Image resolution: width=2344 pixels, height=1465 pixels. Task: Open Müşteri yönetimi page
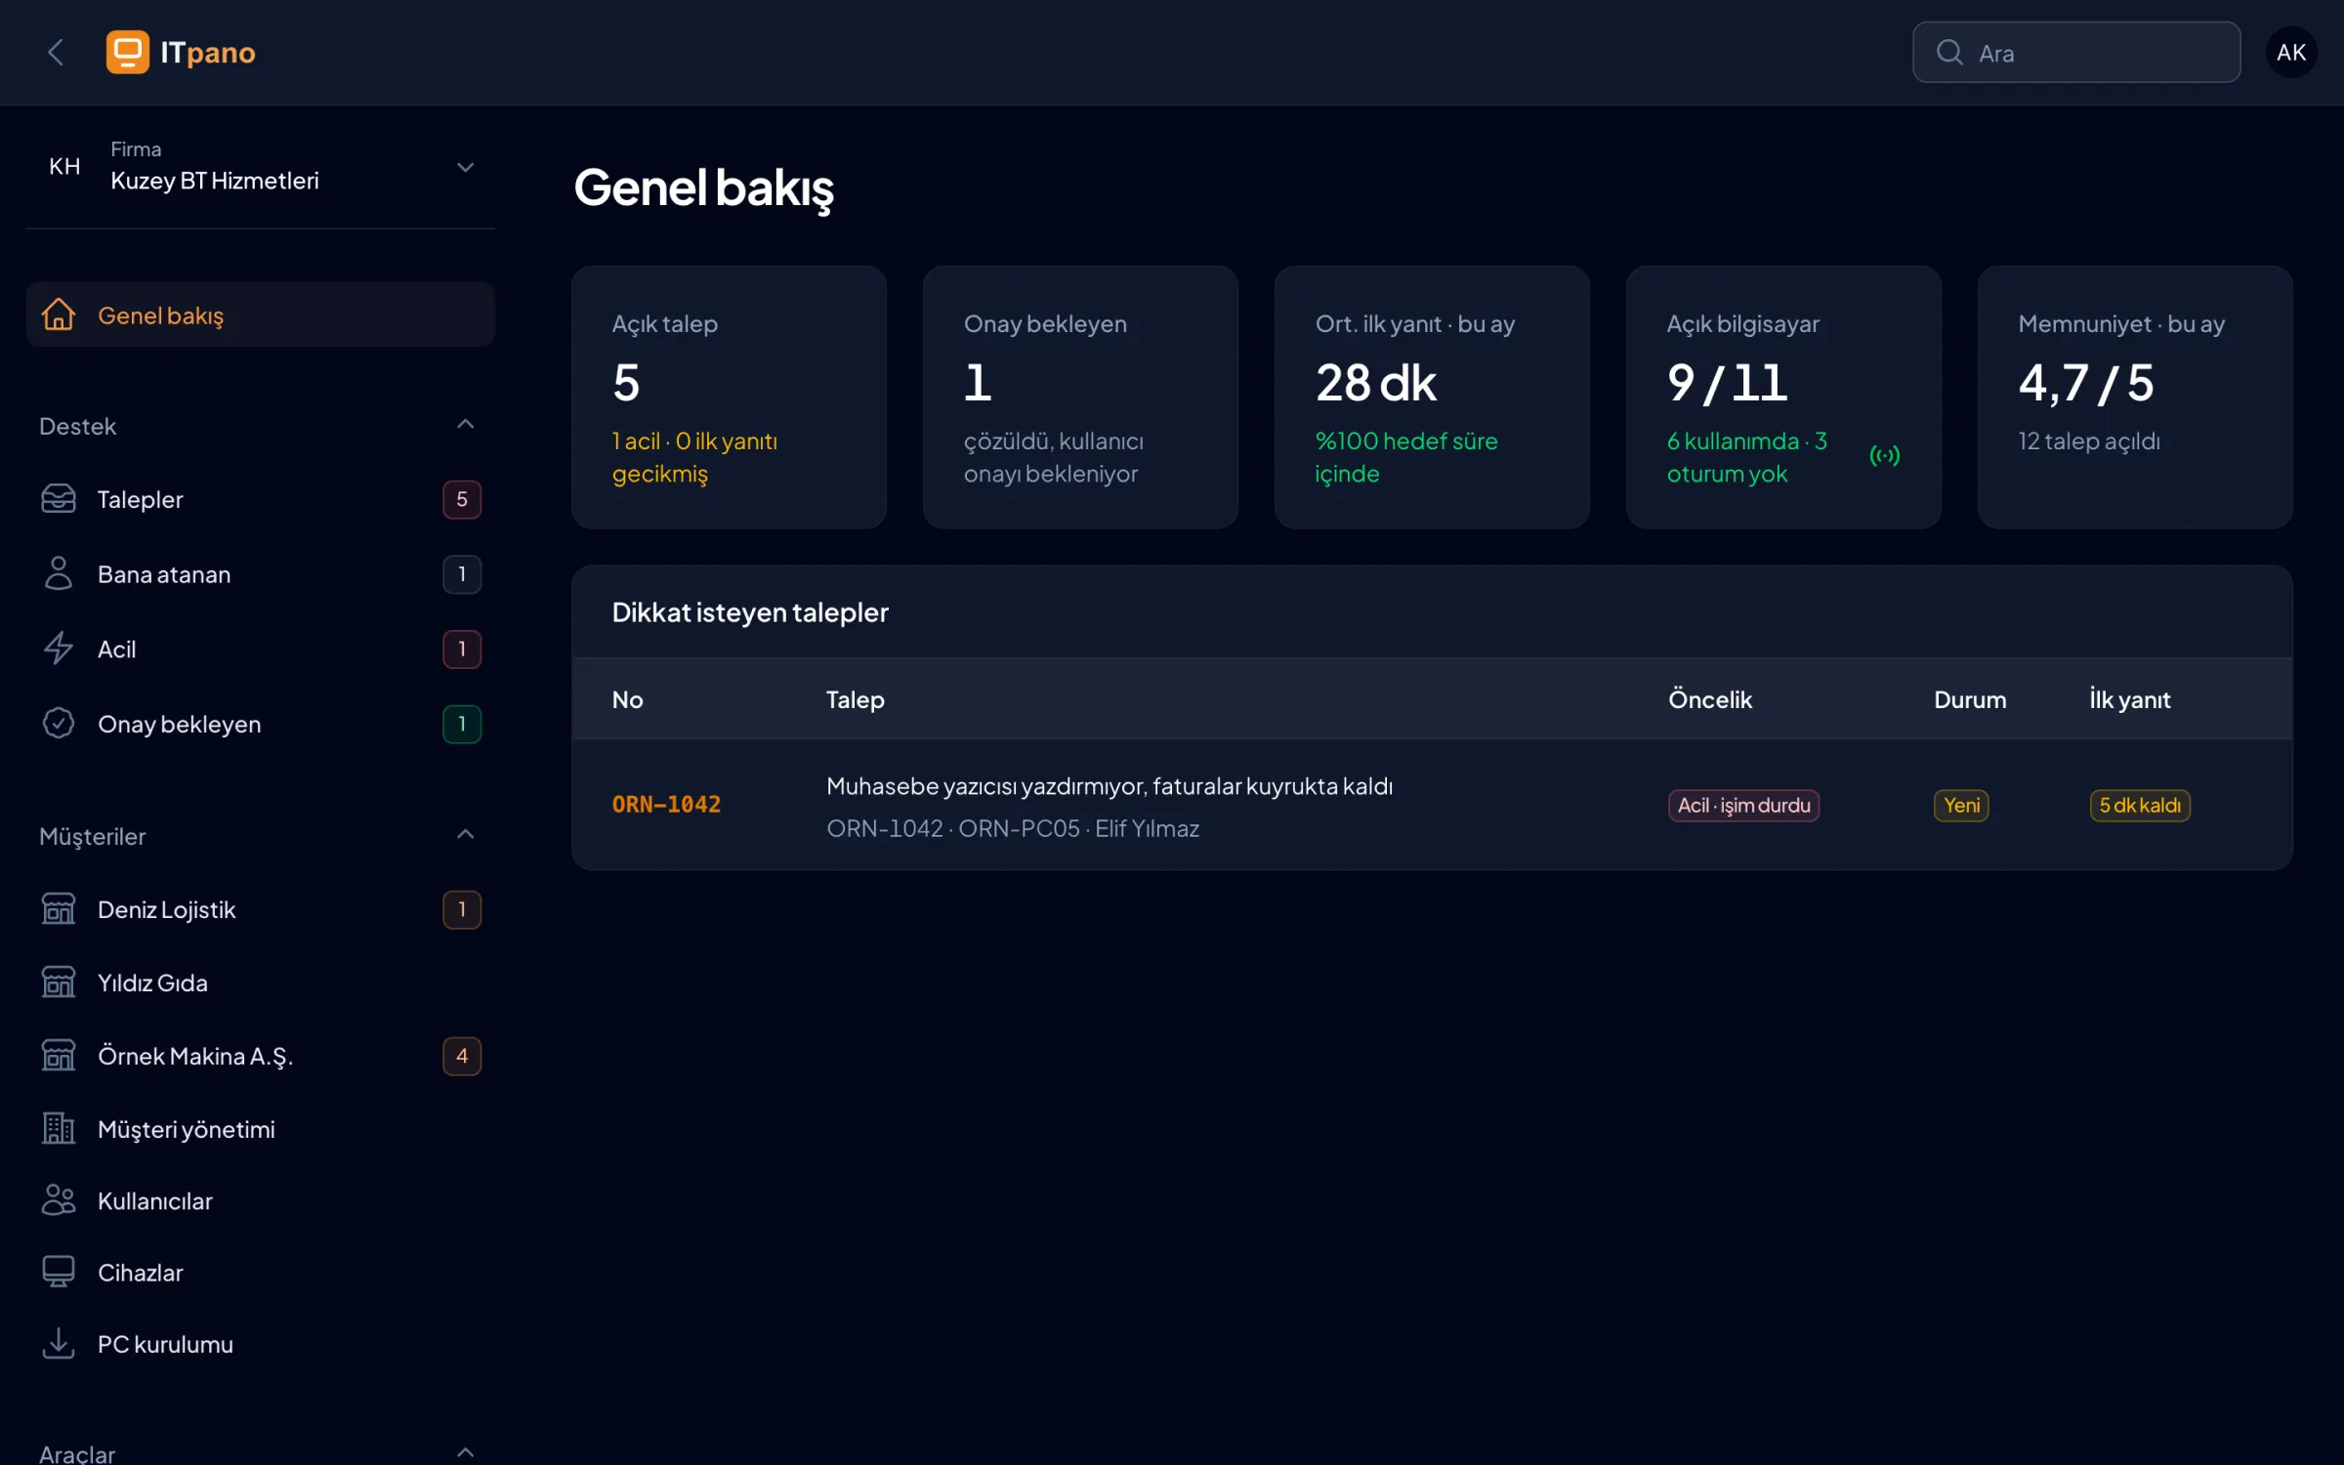point(261,1129)
